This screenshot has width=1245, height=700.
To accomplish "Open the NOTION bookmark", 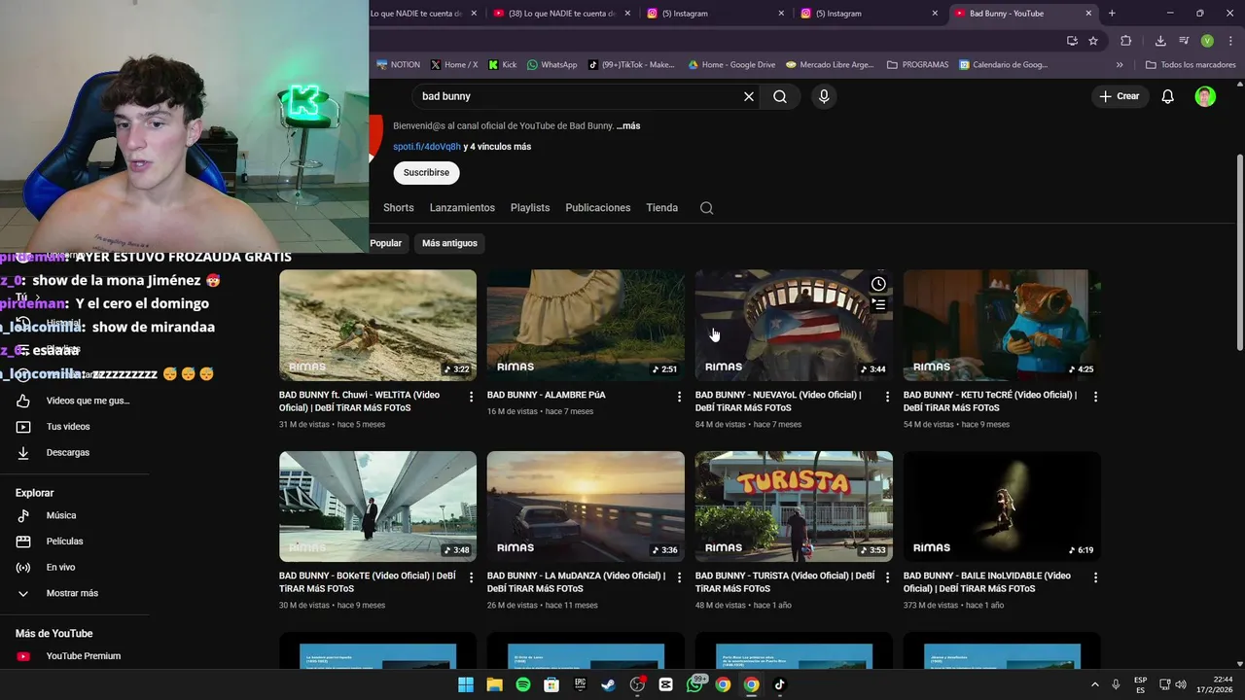I will pos(398,65).
